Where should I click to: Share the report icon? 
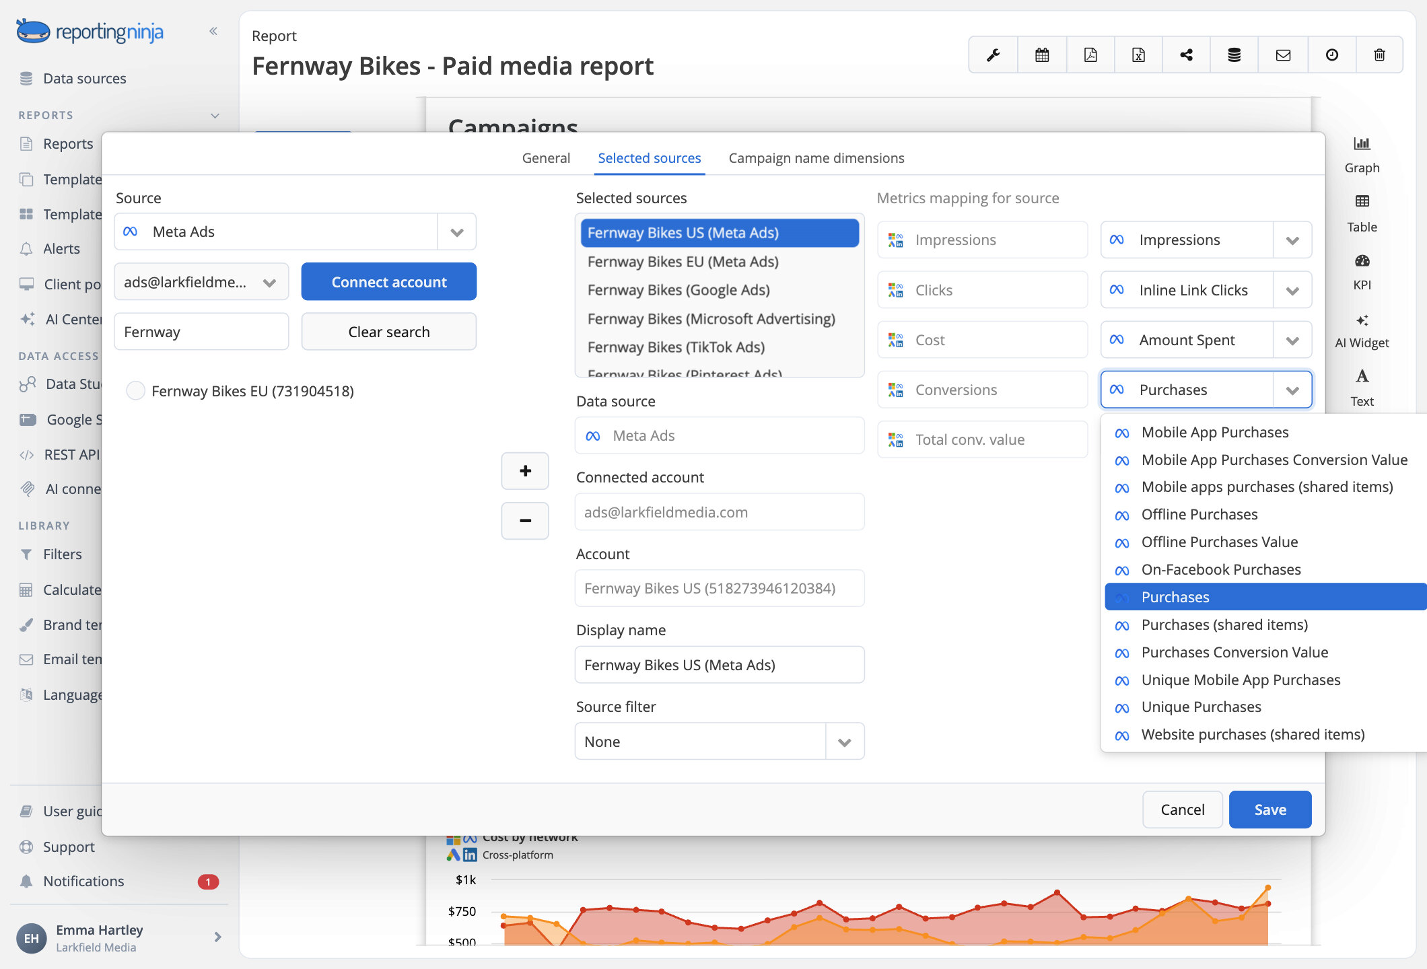pyautogui.click(x=1186, y=55)
